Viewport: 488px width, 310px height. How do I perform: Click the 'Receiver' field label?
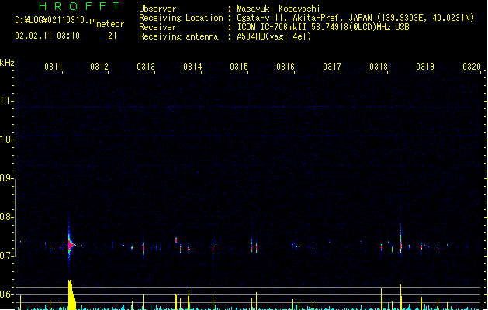(157, 27)
